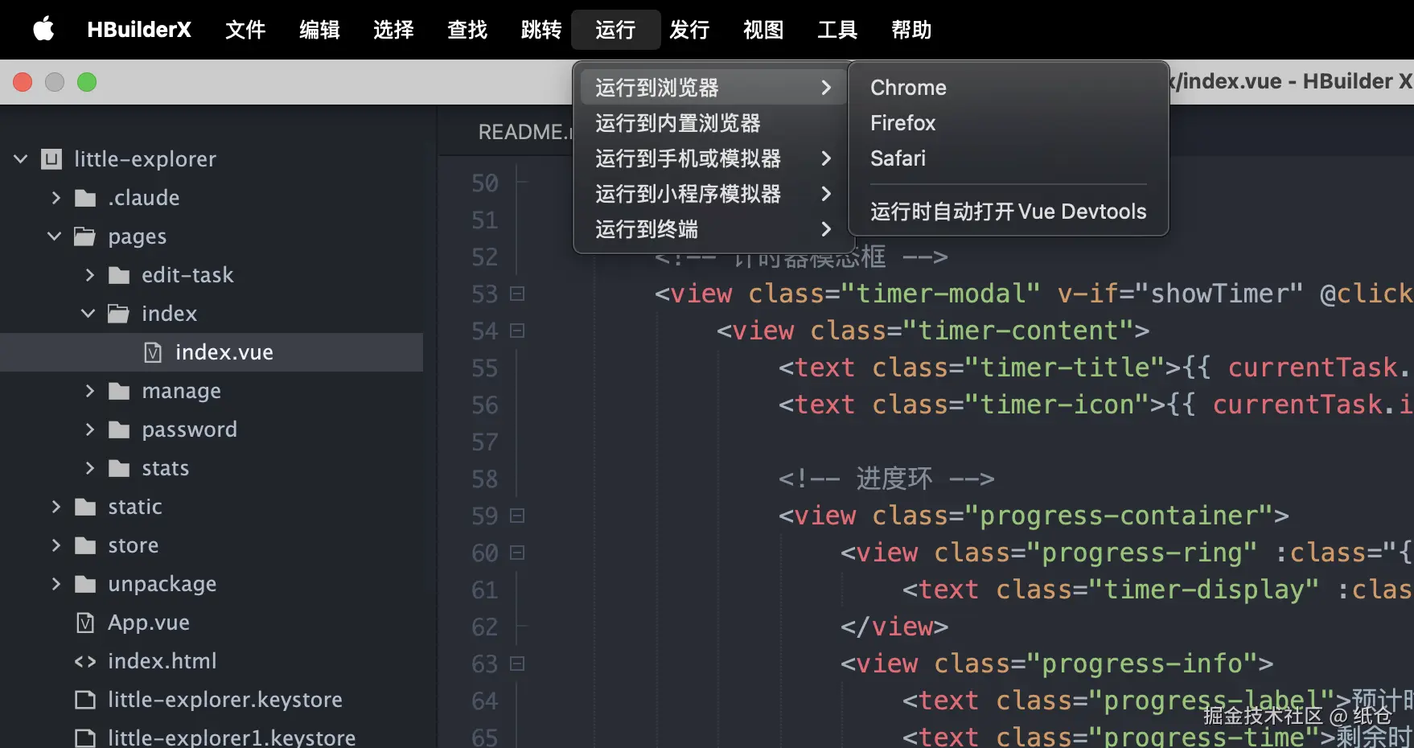Select 运行到浏览器 menu entry
The height and width of the screenshot is (748, 1414).
click(713, 87)
